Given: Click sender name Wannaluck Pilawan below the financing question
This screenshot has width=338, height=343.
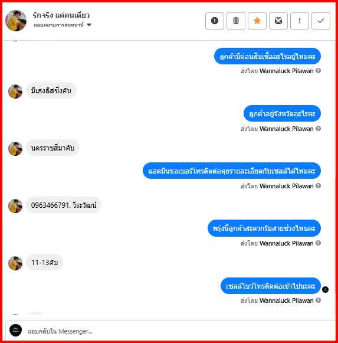Looking at the screenshot, I should point(287,71).
